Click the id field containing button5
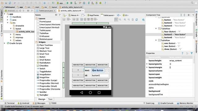Screen dimensions: 198x111 coord(100,75)
